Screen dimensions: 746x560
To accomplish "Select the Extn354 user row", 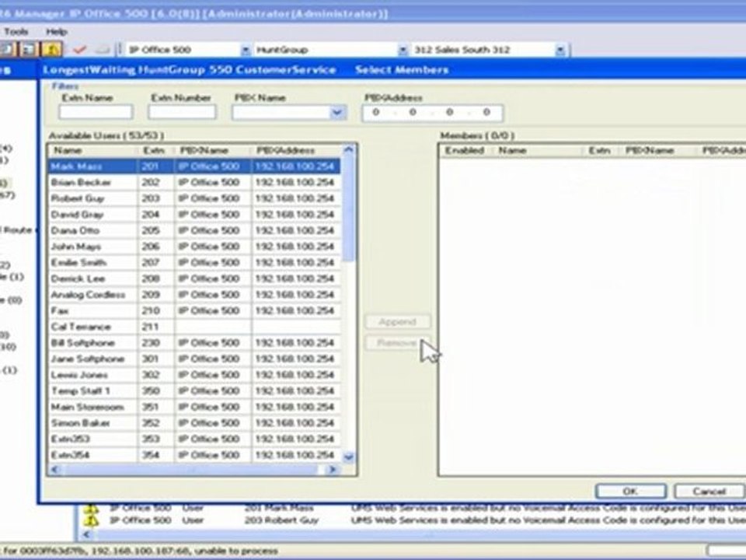I will [194, 455].
